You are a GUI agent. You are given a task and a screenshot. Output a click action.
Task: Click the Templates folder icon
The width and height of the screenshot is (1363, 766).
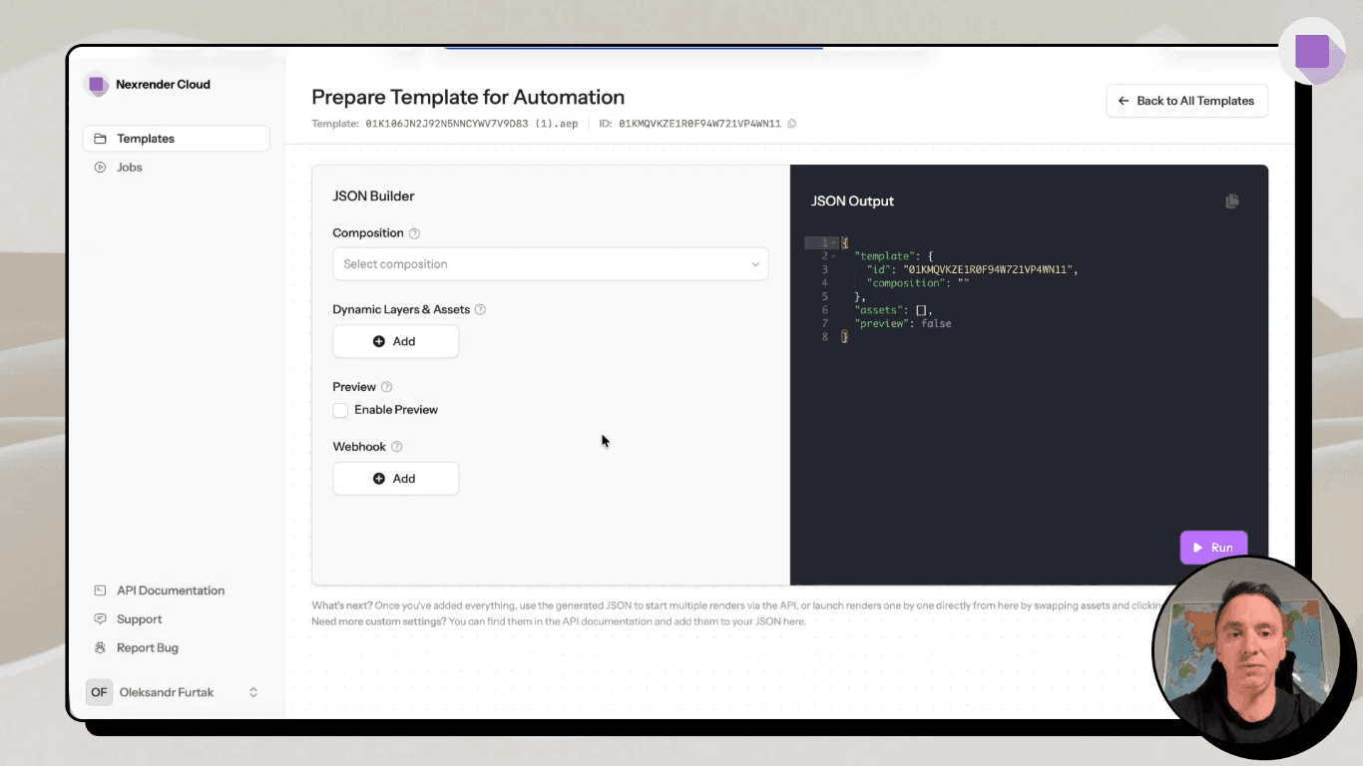click(x=100, y=139)
